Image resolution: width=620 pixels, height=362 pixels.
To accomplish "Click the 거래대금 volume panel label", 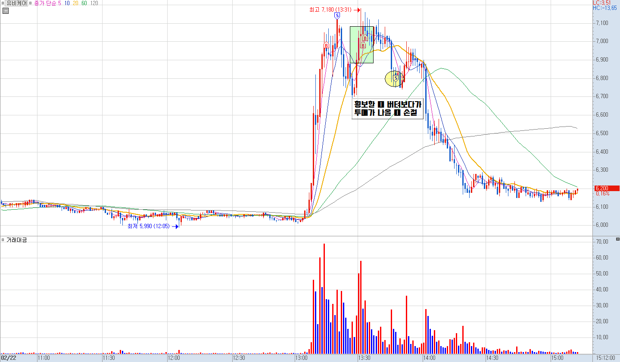I will [16, 240].
